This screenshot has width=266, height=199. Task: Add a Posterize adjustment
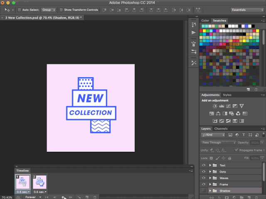point(222,121)
